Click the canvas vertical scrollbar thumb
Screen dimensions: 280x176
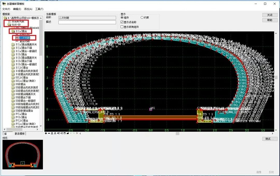click(276, 77)
